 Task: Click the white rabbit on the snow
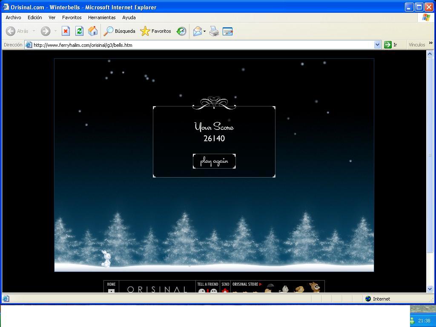pos(106,258)
